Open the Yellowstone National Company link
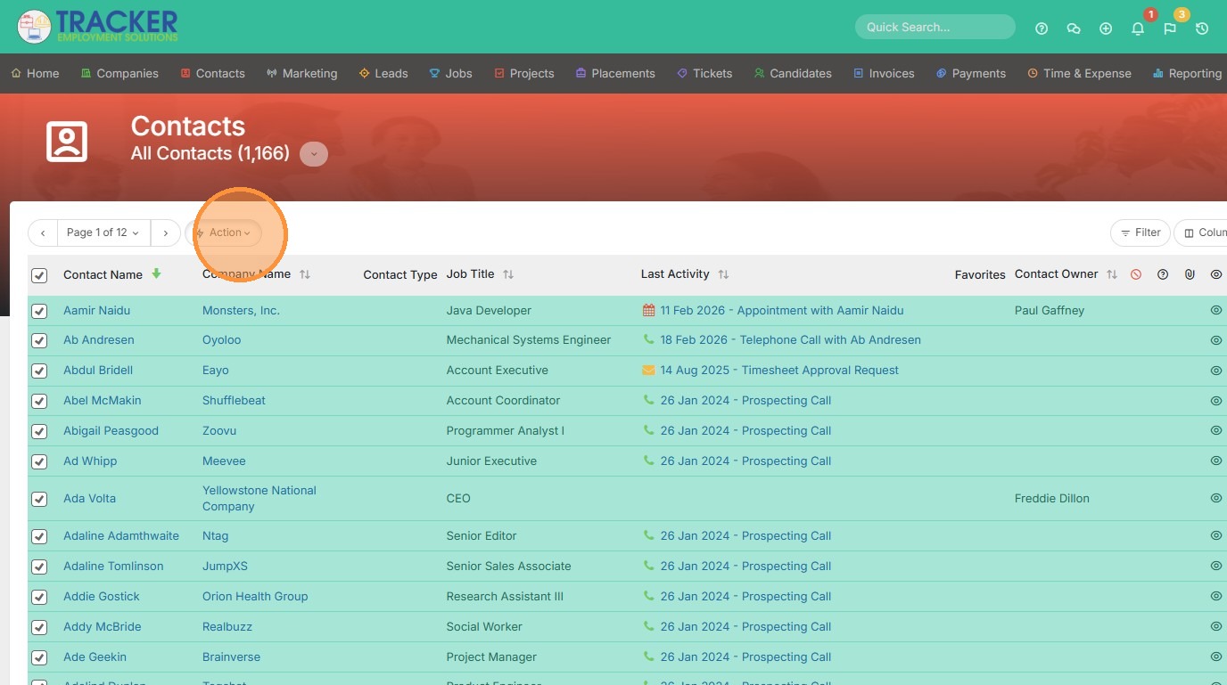The image size is (1227, 685). pyautogui.click(x=259, y=499)
